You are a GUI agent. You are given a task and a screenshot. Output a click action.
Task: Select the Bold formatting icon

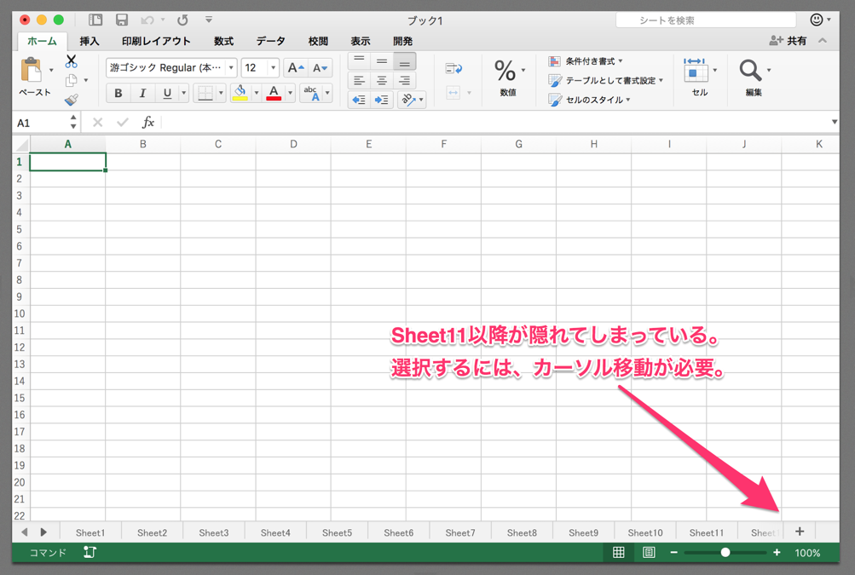click(x=118, y=94)
